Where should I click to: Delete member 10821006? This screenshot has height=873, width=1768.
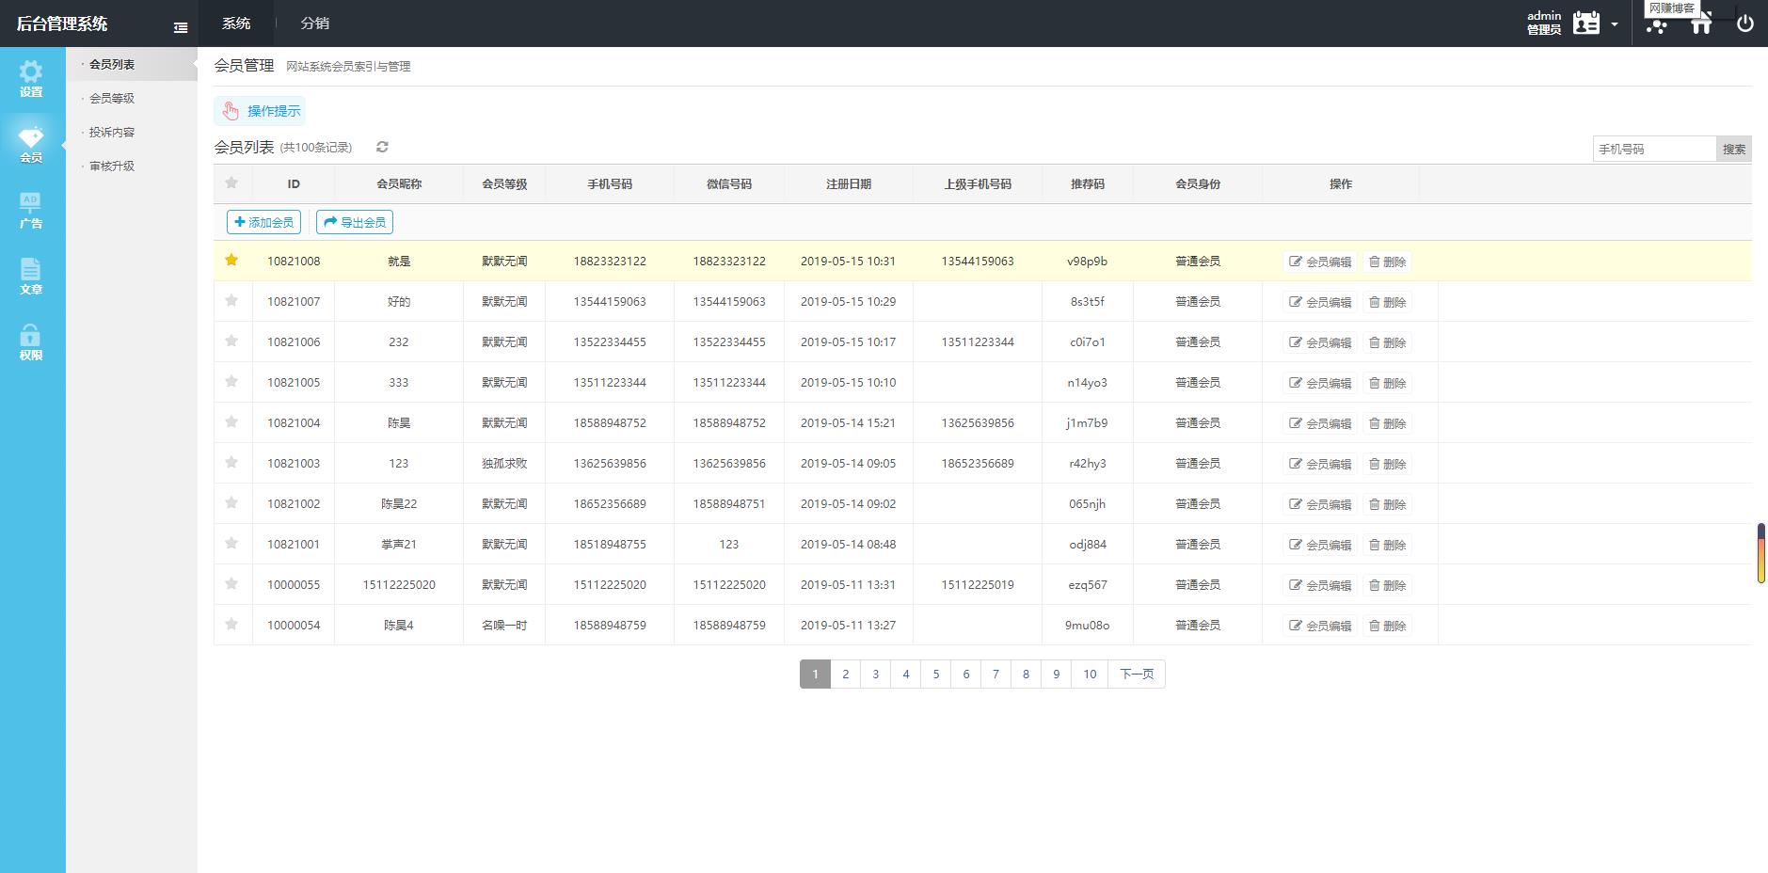tap(1387, 342)
